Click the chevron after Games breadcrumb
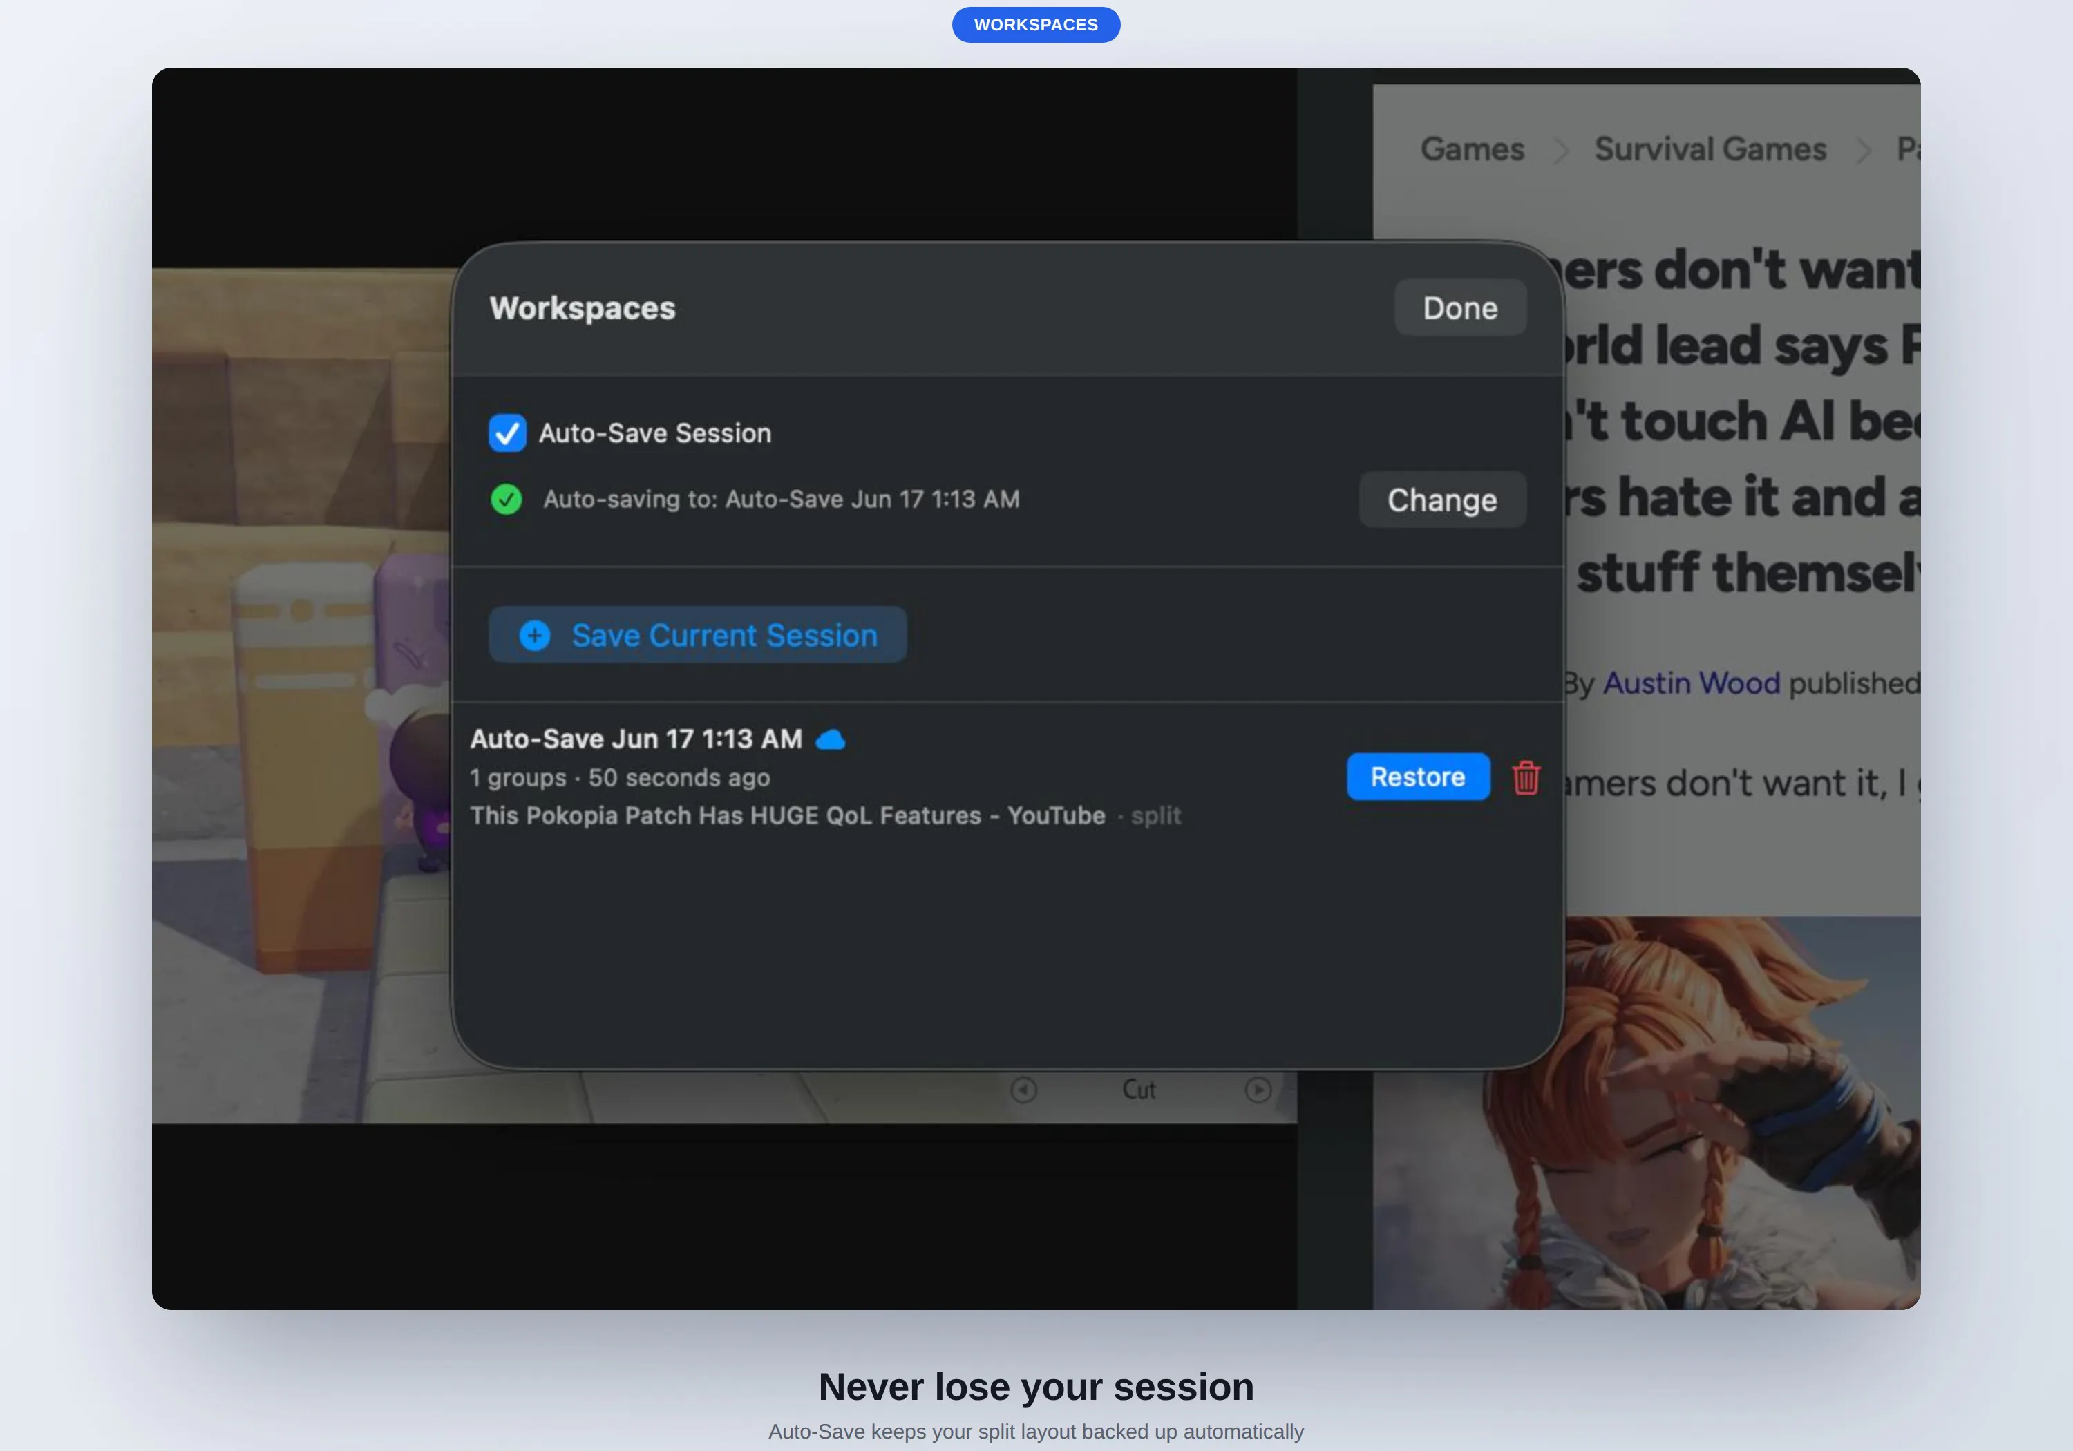2073x1451 pixels. coord(1560,150)
